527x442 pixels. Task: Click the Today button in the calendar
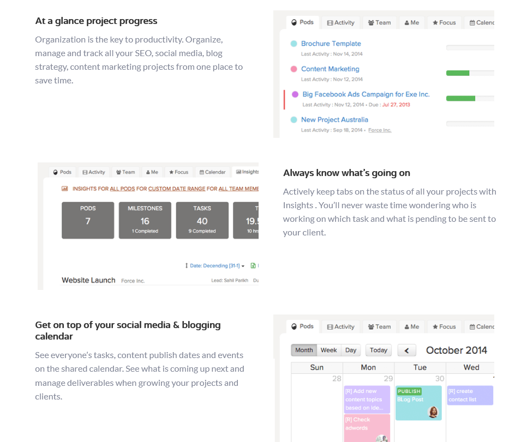click(378, 350)
